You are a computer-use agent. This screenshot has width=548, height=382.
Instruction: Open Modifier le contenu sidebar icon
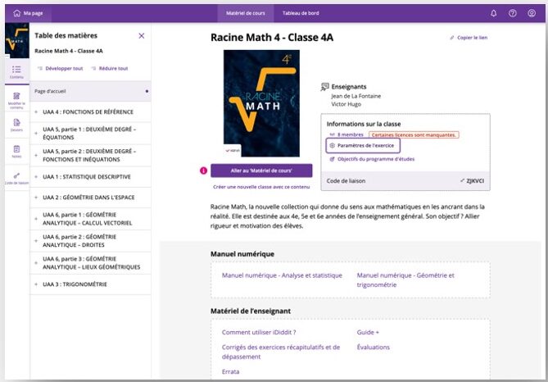16,100
